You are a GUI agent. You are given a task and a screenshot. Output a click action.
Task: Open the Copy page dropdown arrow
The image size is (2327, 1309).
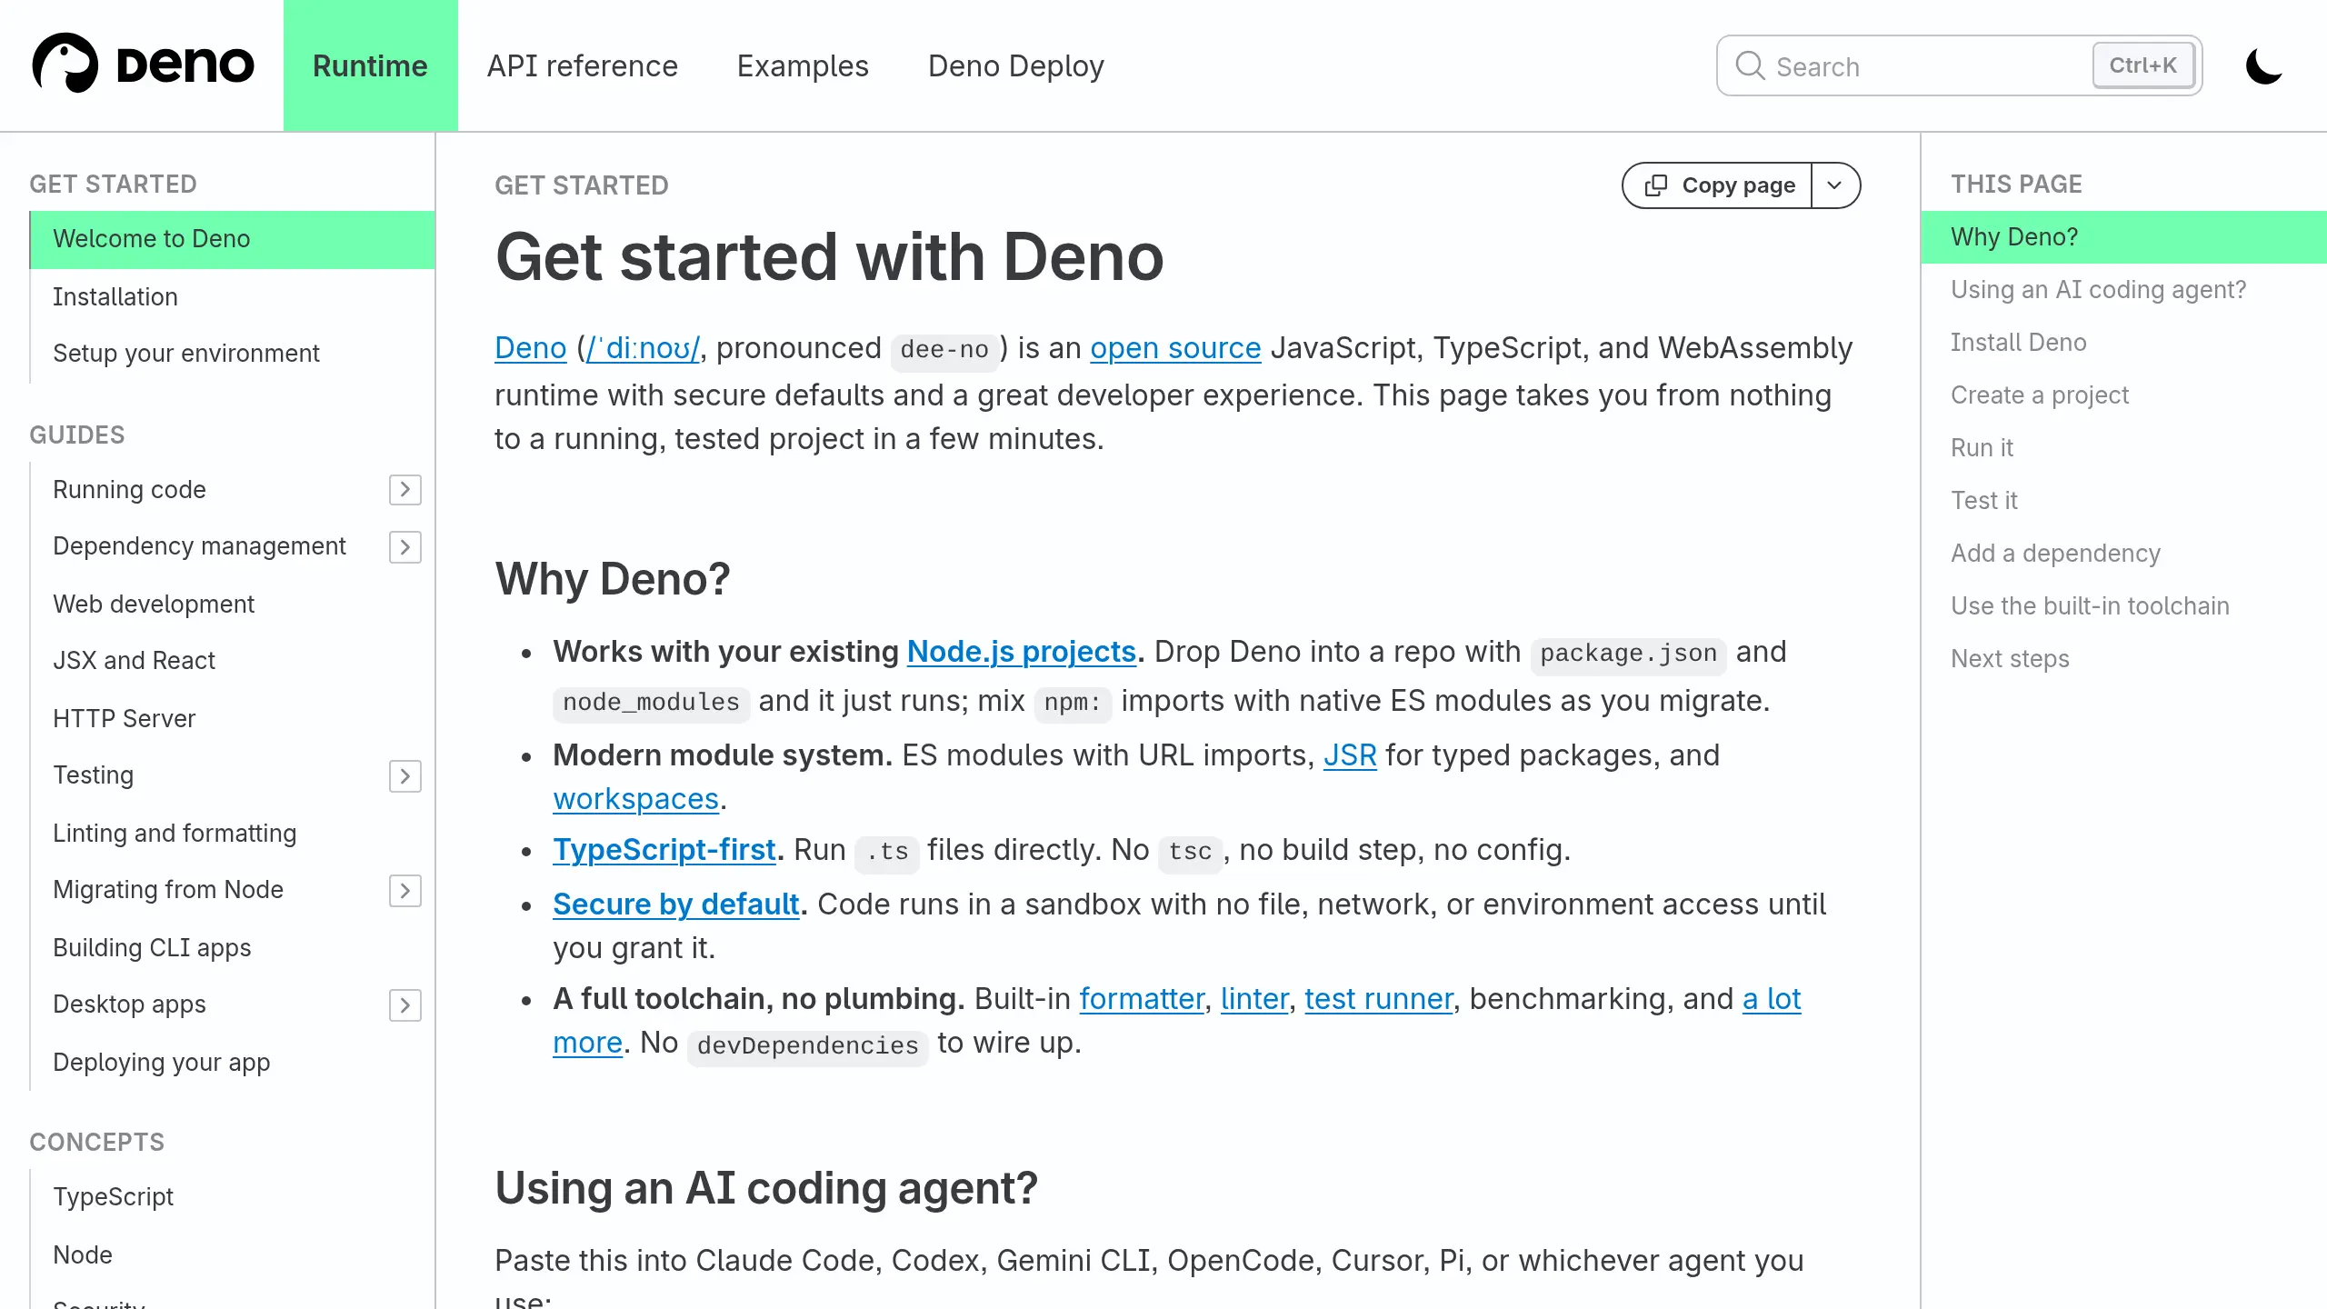pyautogui.click(x=1834, y=185)
